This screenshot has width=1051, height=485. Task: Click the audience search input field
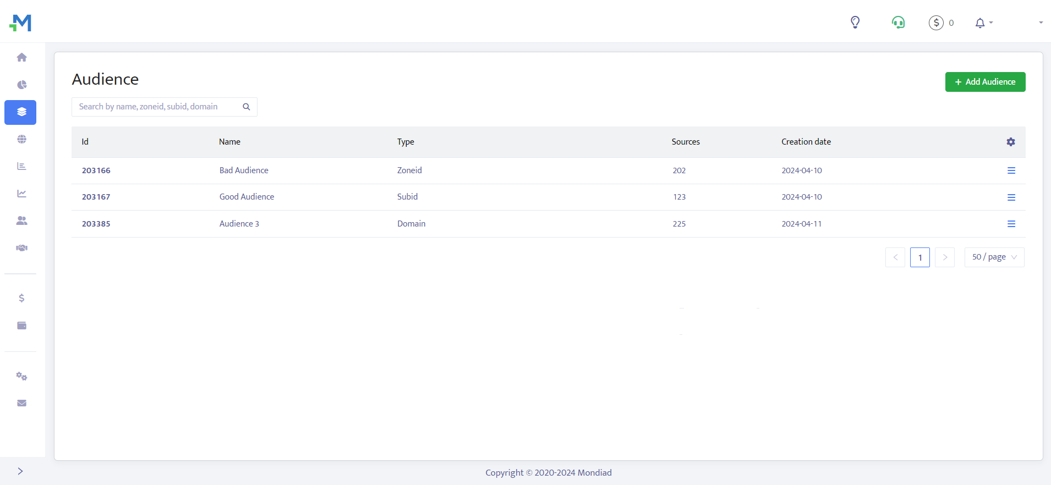[157, 107]
